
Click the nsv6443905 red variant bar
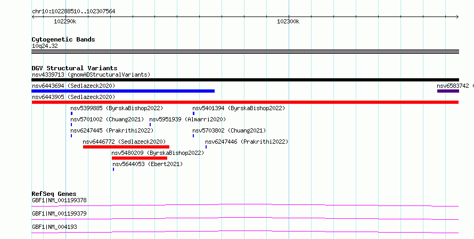point(245,102)
